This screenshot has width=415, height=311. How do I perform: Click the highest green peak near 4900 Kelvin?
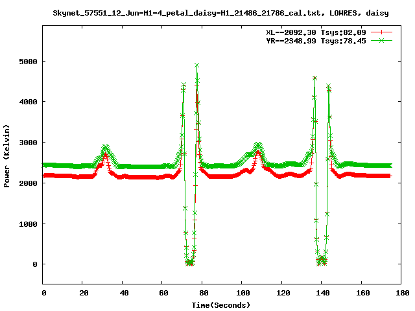tap(196, 65)
